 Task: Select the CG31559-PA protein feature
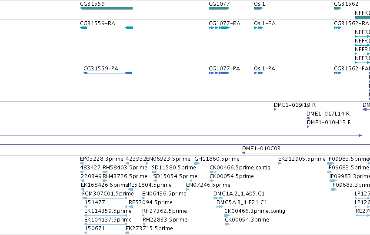pos(107,73)
